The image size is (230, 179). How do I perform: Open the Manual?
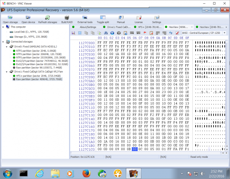(121, 19)
